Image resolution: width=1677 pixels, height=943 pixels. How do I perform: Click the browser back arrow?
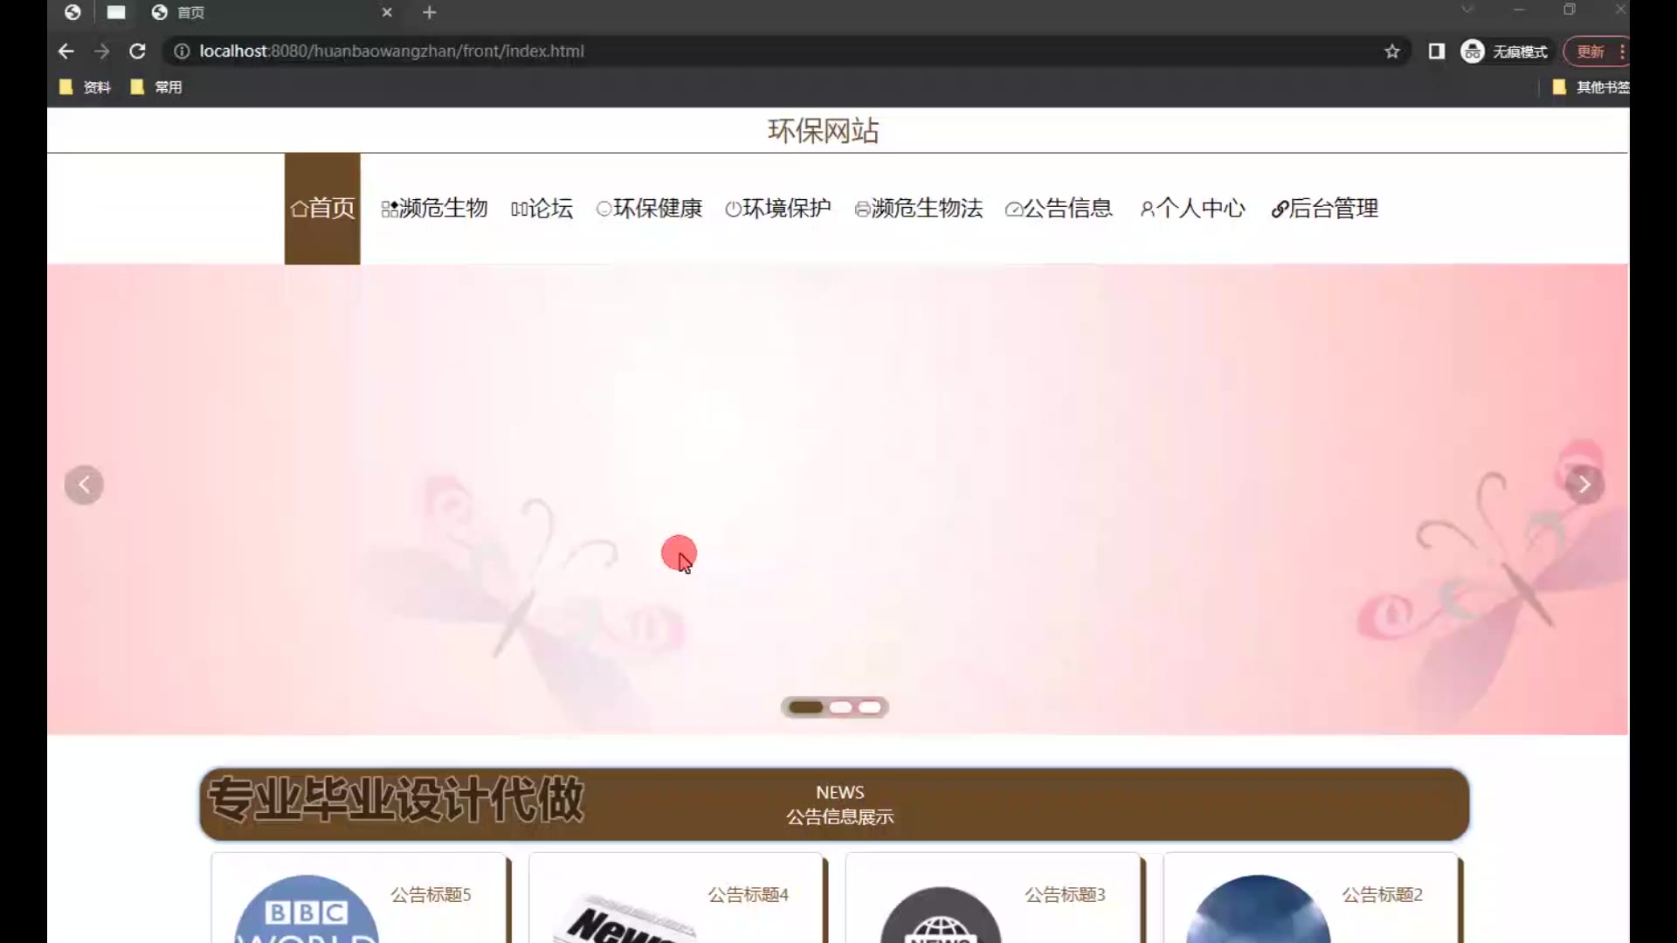coord(66,52)
